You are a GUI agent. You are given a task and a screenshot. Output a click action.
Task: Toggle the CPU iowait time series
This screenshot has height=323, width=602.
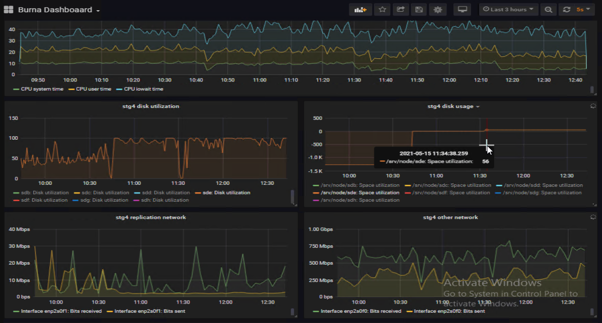143,89
